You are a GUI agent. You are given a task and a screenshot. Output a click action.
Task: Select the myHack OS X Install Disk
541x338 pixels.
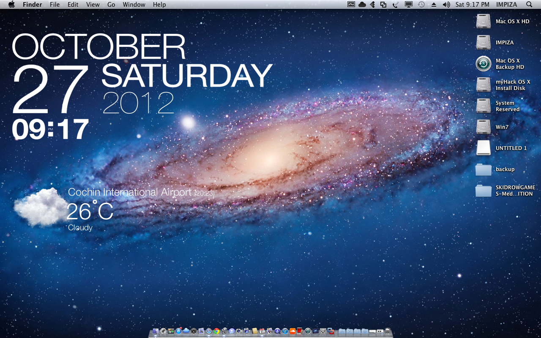[x=484, y=84]
